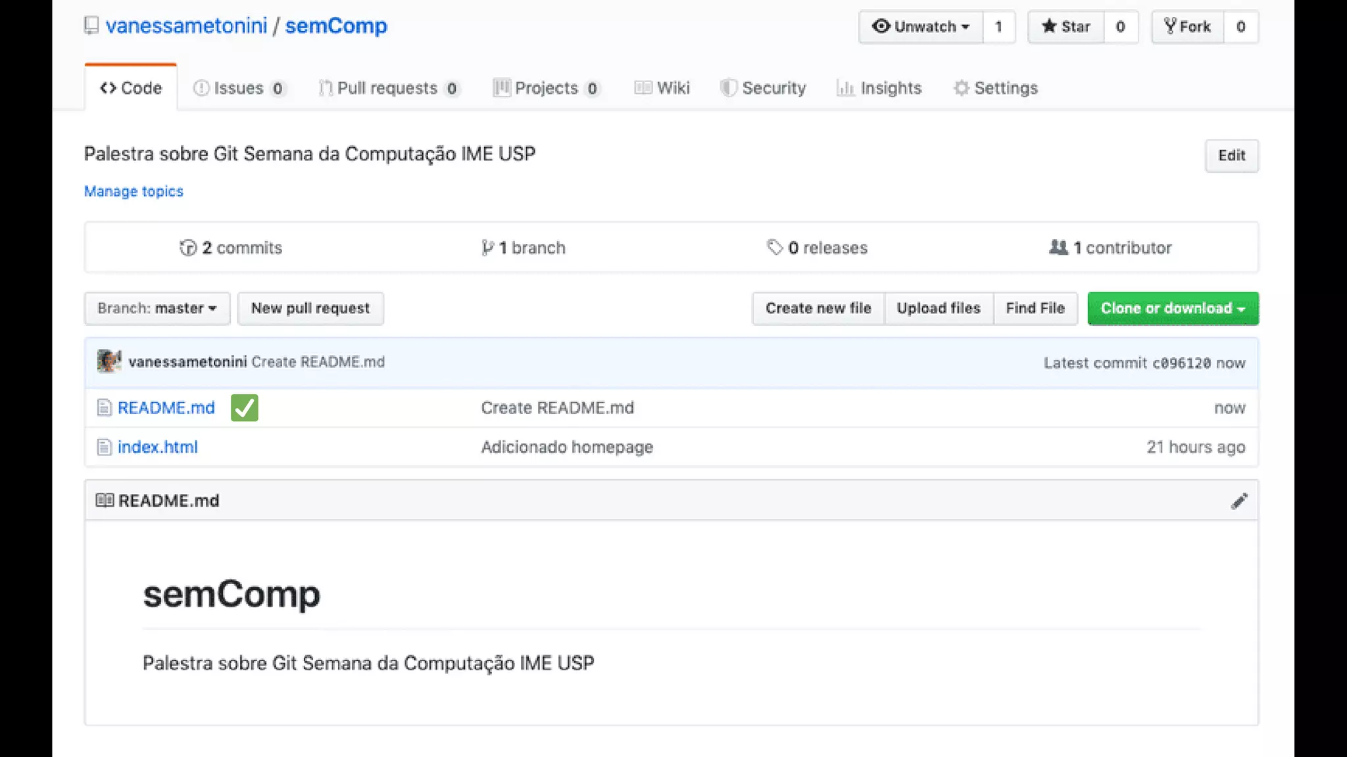Click the README.md file document icon
This screenshot has height=757, width=1347.
[x=104, y=408]
